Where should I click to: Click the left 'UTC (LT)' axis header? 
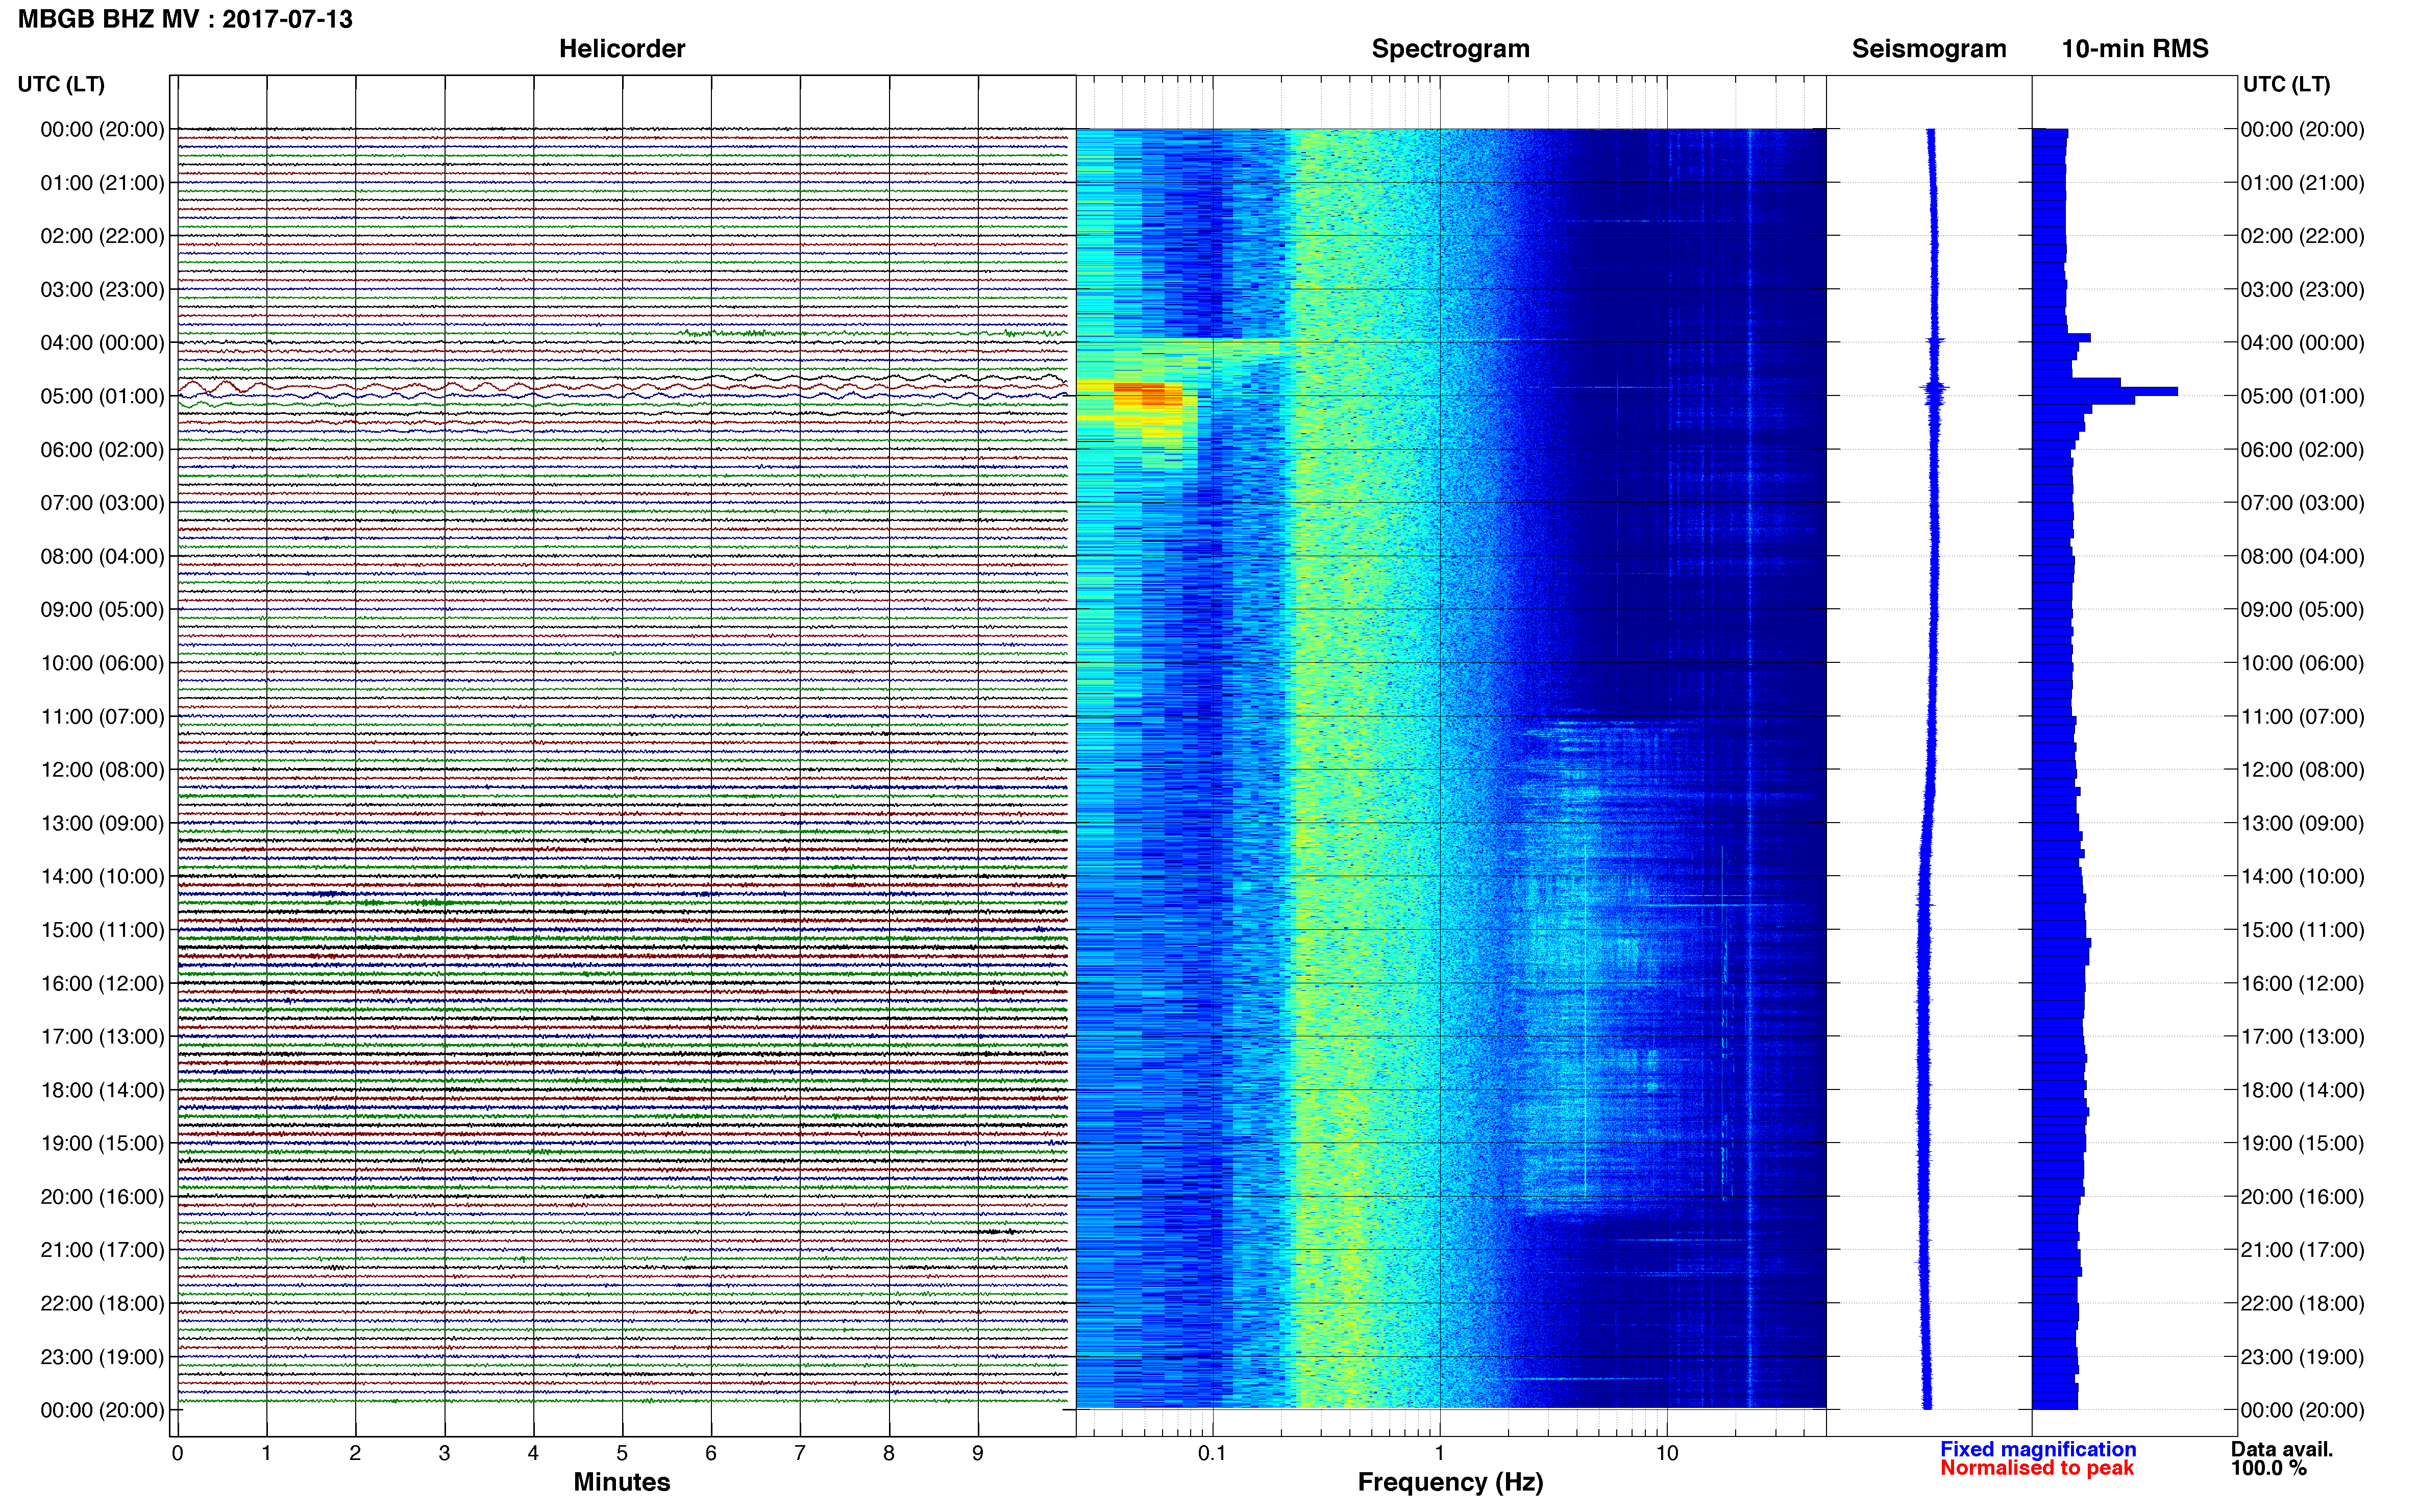(61, 84)
